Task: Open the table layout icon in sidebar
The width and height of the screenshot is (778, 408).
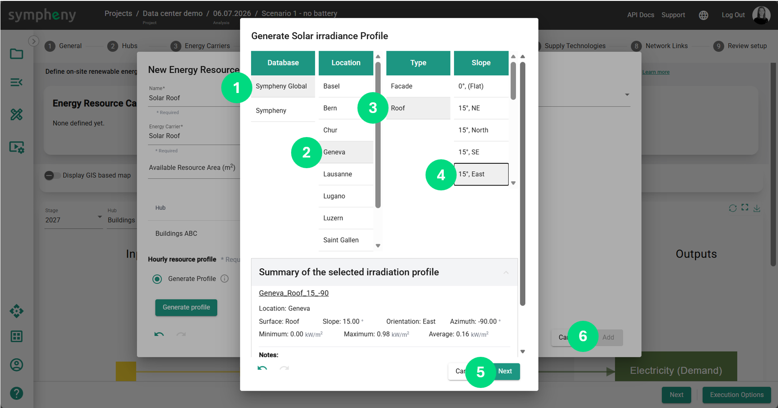Action: pos(16,336)
